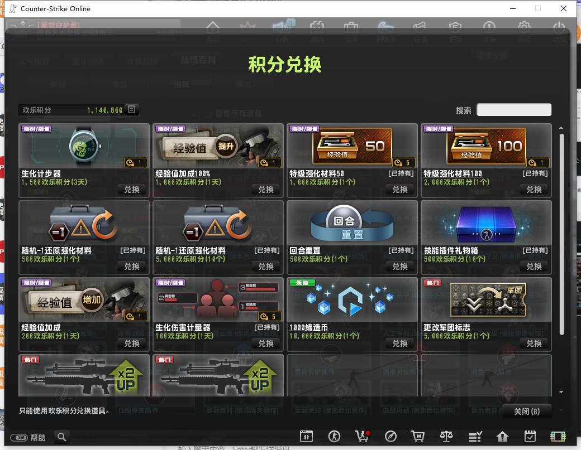Click 兑换 for 回合重置
The image size is (581, 450).
(x=400, y=267)
